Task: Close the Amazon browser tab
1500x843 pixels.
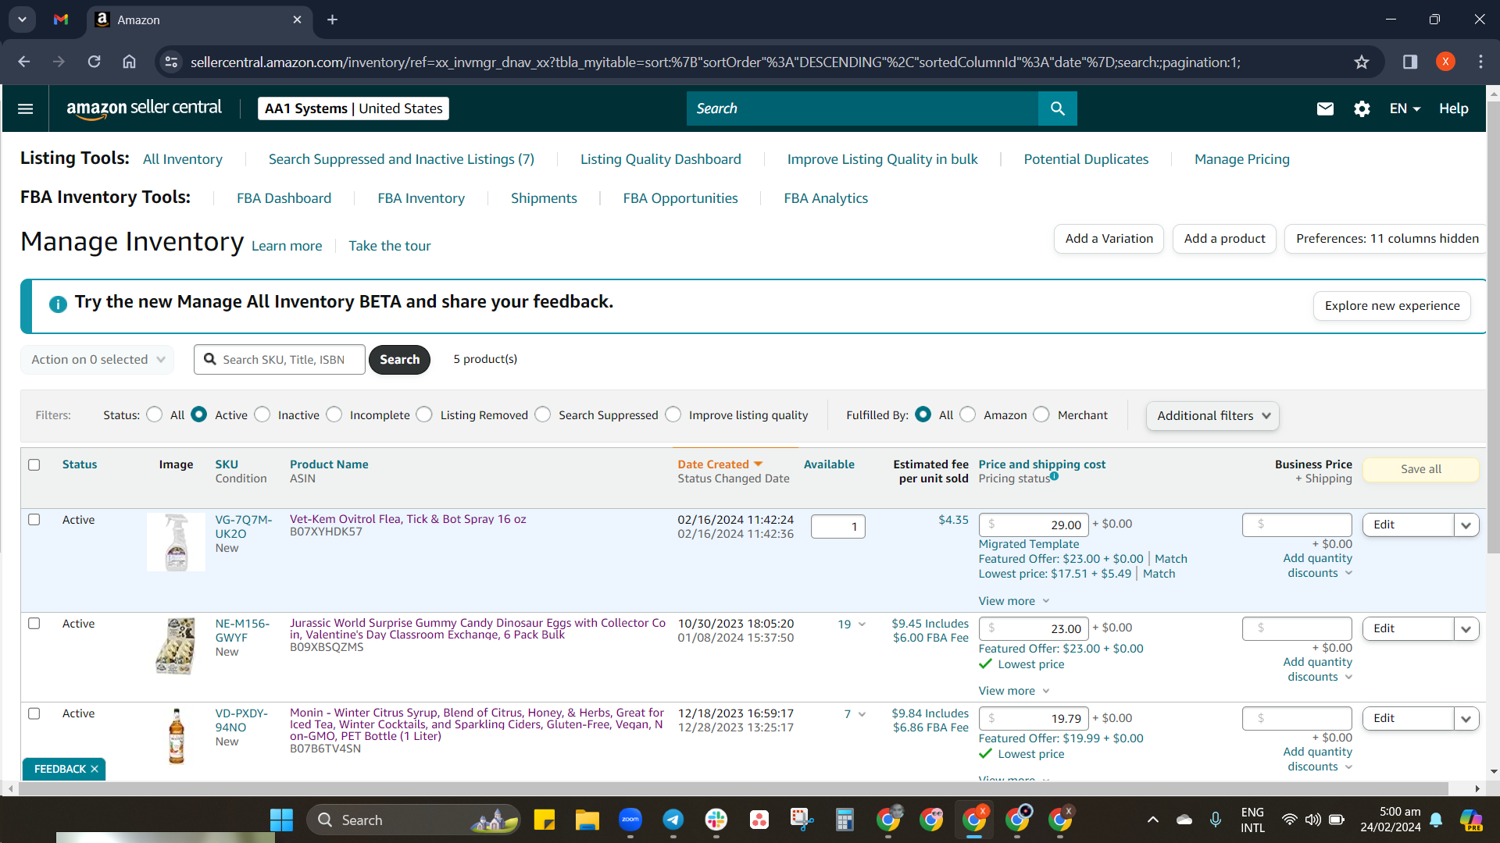Action: click(297, 20)
